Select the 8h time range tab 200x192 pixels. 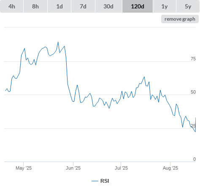tap(35, 6)
